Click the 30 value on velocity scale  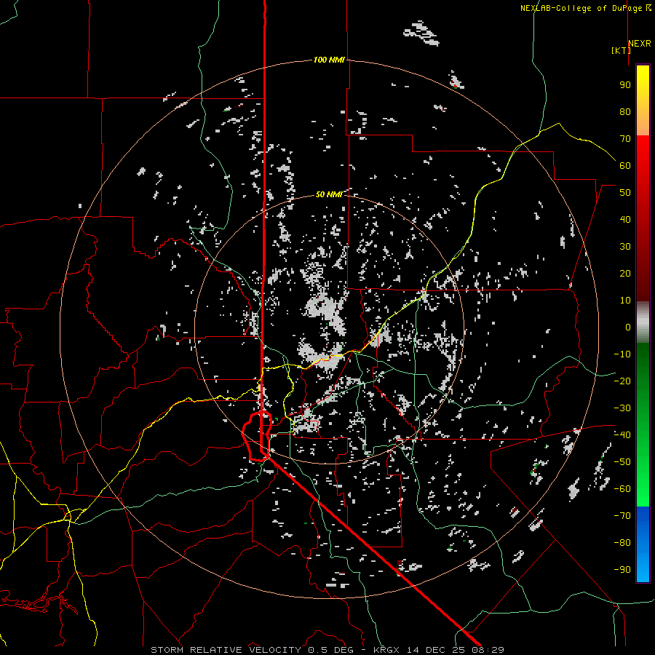point(625,247)
